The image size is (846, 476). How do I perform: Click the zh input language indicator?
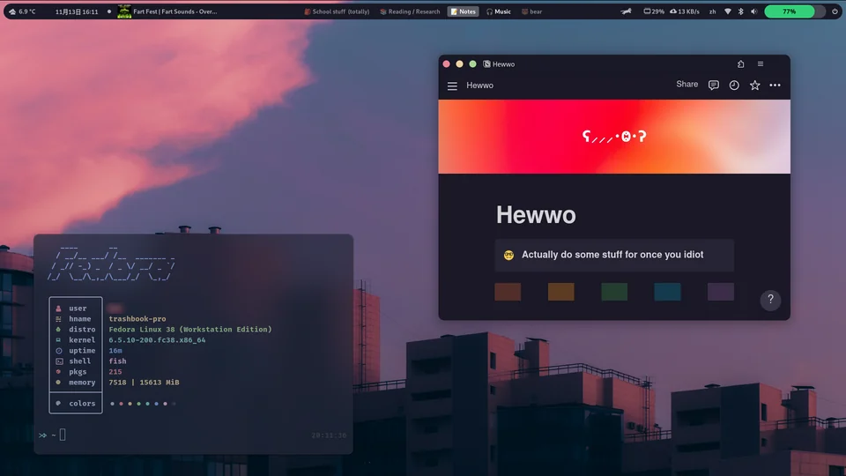(x=712, y=11)
